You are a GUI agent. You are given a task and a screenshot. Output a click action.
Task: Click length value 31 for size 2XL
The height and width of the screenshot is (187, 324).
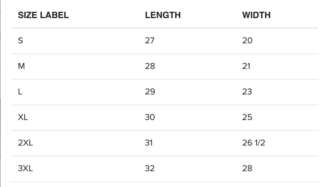click(149, 143)
